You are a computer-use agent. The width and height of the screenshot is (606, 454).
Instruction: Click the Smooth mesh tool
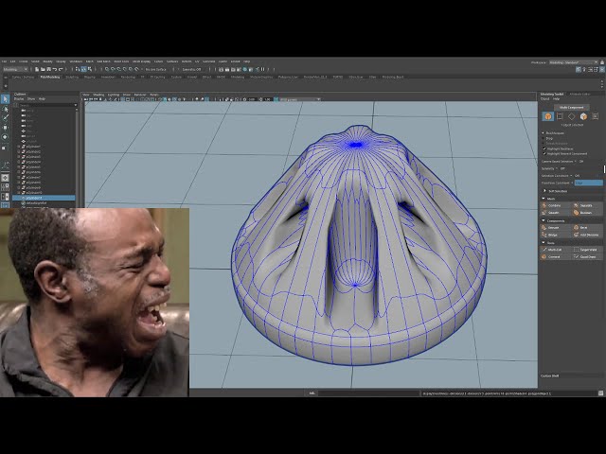click(555, 213)
